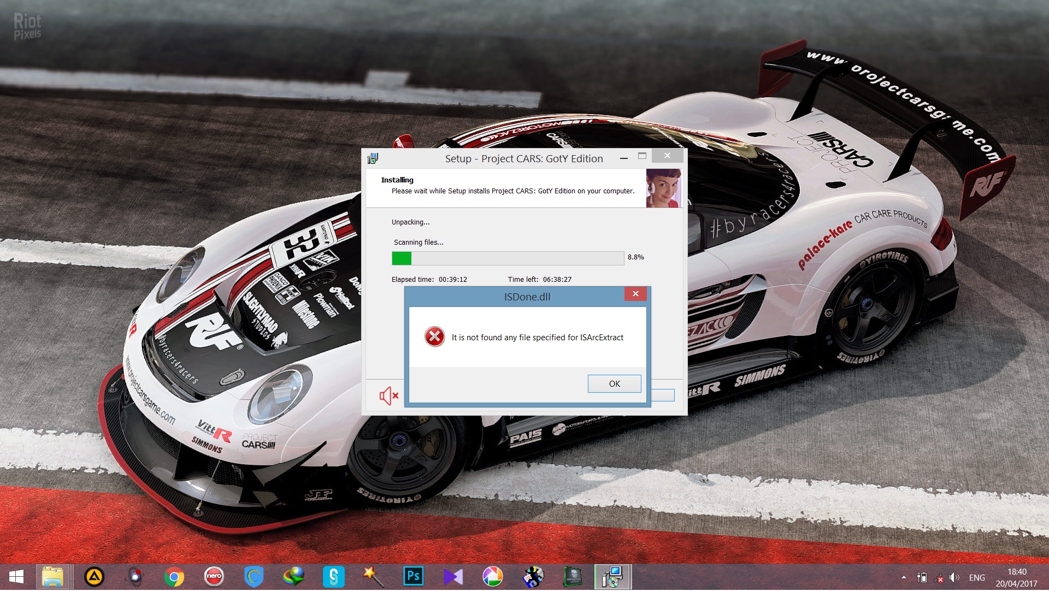Launch Photoshop from the taskbar
The image size is (1049, 591).
click(x=413, y=577)
